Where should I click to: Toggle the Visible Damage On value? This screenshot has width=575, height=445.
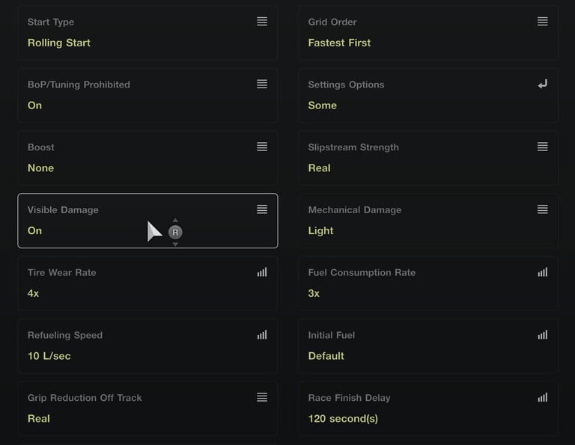35,231
